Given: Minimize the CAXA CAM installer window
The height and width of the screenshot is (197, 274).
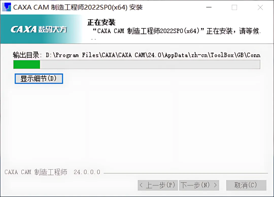Looking at the screenshot, I should tap(209, 7).
